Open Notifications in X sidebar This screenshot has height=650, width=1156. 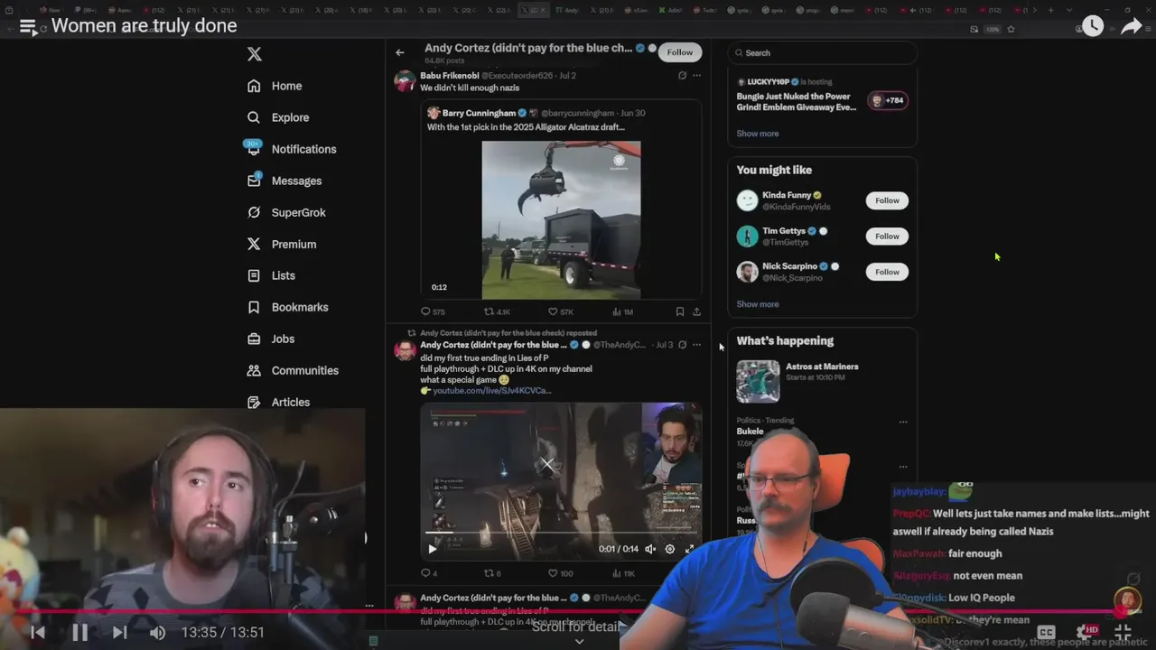[x=292, y=149]
